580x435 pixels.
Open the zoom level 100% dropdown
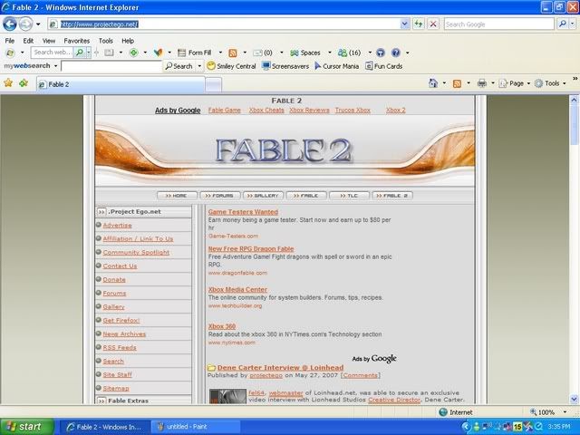pyautogui.click(x=565, y=412)
